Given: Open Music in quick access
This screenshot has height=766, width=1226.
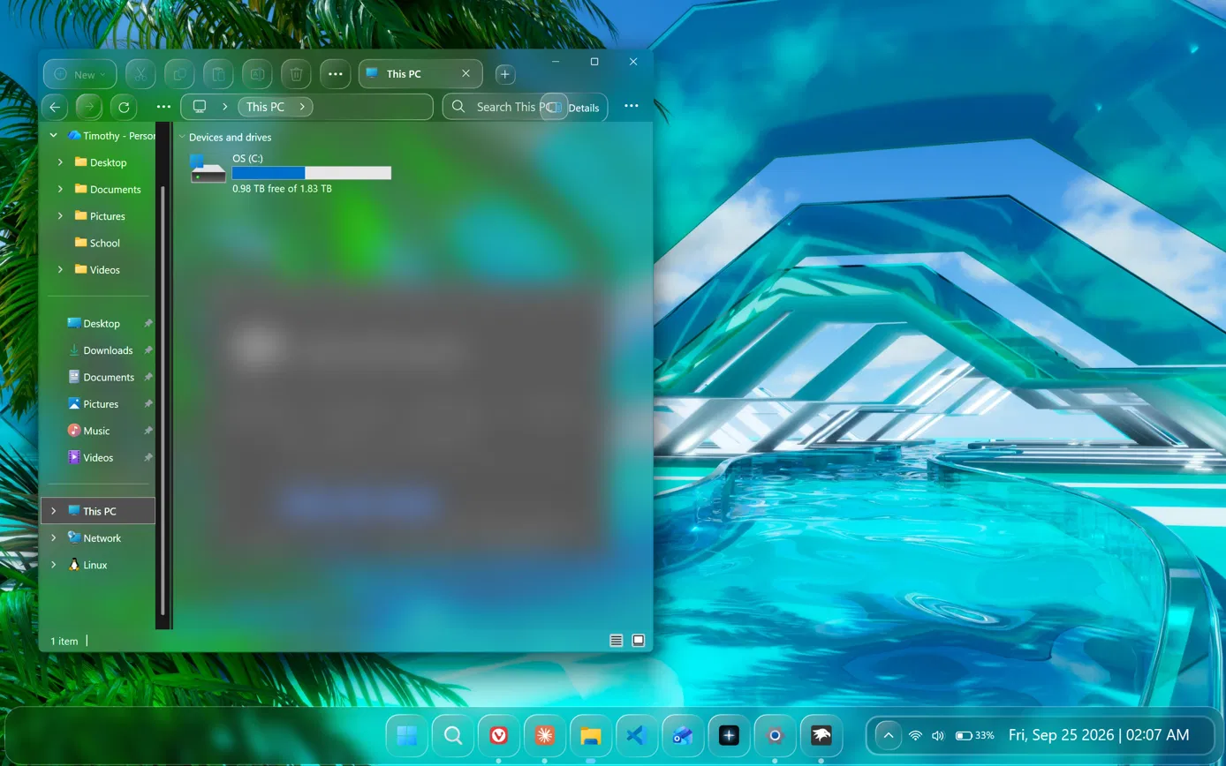Looking at the screenshot, I should (x=96, y=431).
